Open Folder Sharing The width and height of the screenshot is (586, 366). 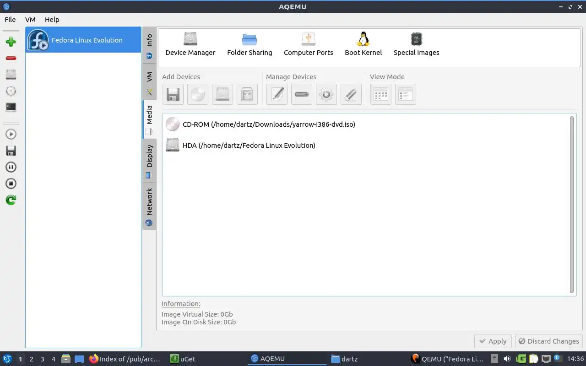(250, 44)
